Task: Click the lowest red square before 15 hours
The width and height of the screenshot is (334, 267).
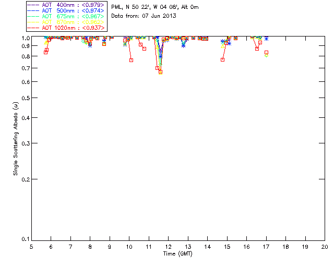Action: [x=223, y=60]
